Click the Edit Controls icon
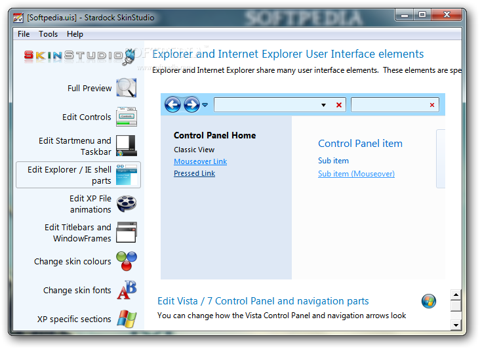 click(x=127, y=117)
